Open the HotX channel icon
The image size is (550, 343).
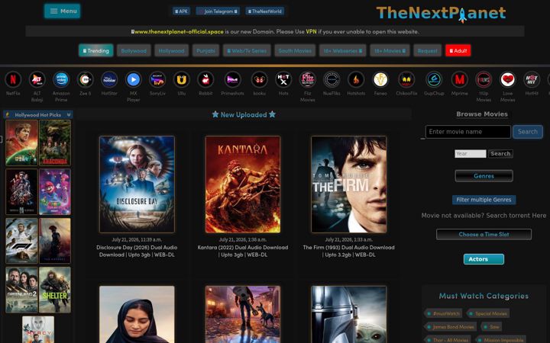click(x=283, y=79)
